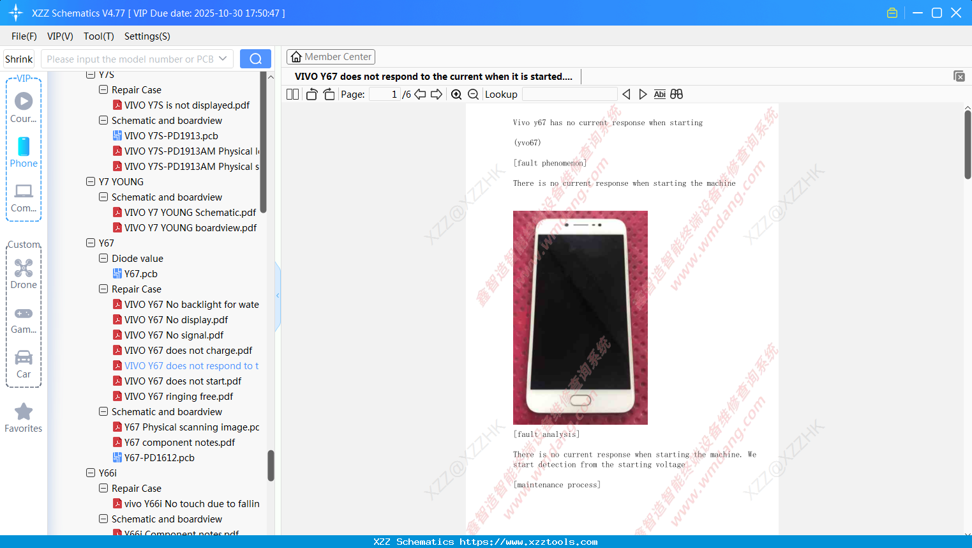Click the Shrink button
Viewport: 972px width, 548px height.
click(19, 58)
